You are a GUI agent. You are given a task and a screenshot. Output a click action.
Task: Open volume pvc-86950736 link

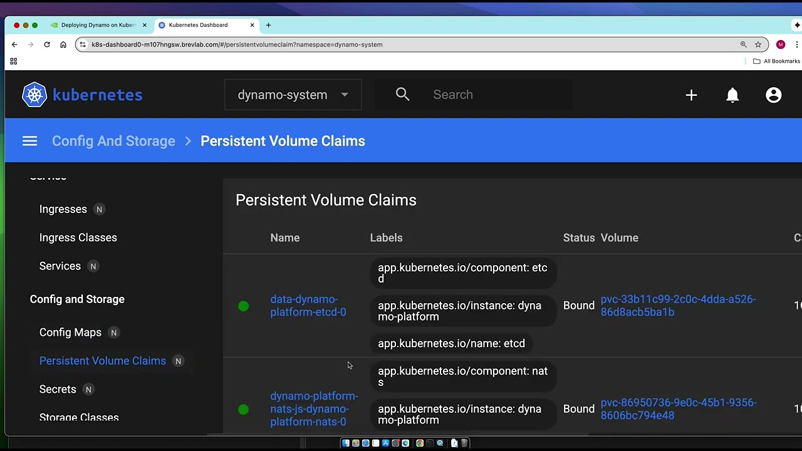click(x=679, y=409)
